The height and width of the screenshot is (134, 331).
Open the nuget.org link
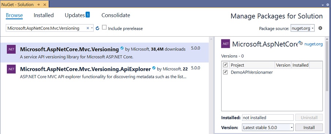click(x=313, y=44)
